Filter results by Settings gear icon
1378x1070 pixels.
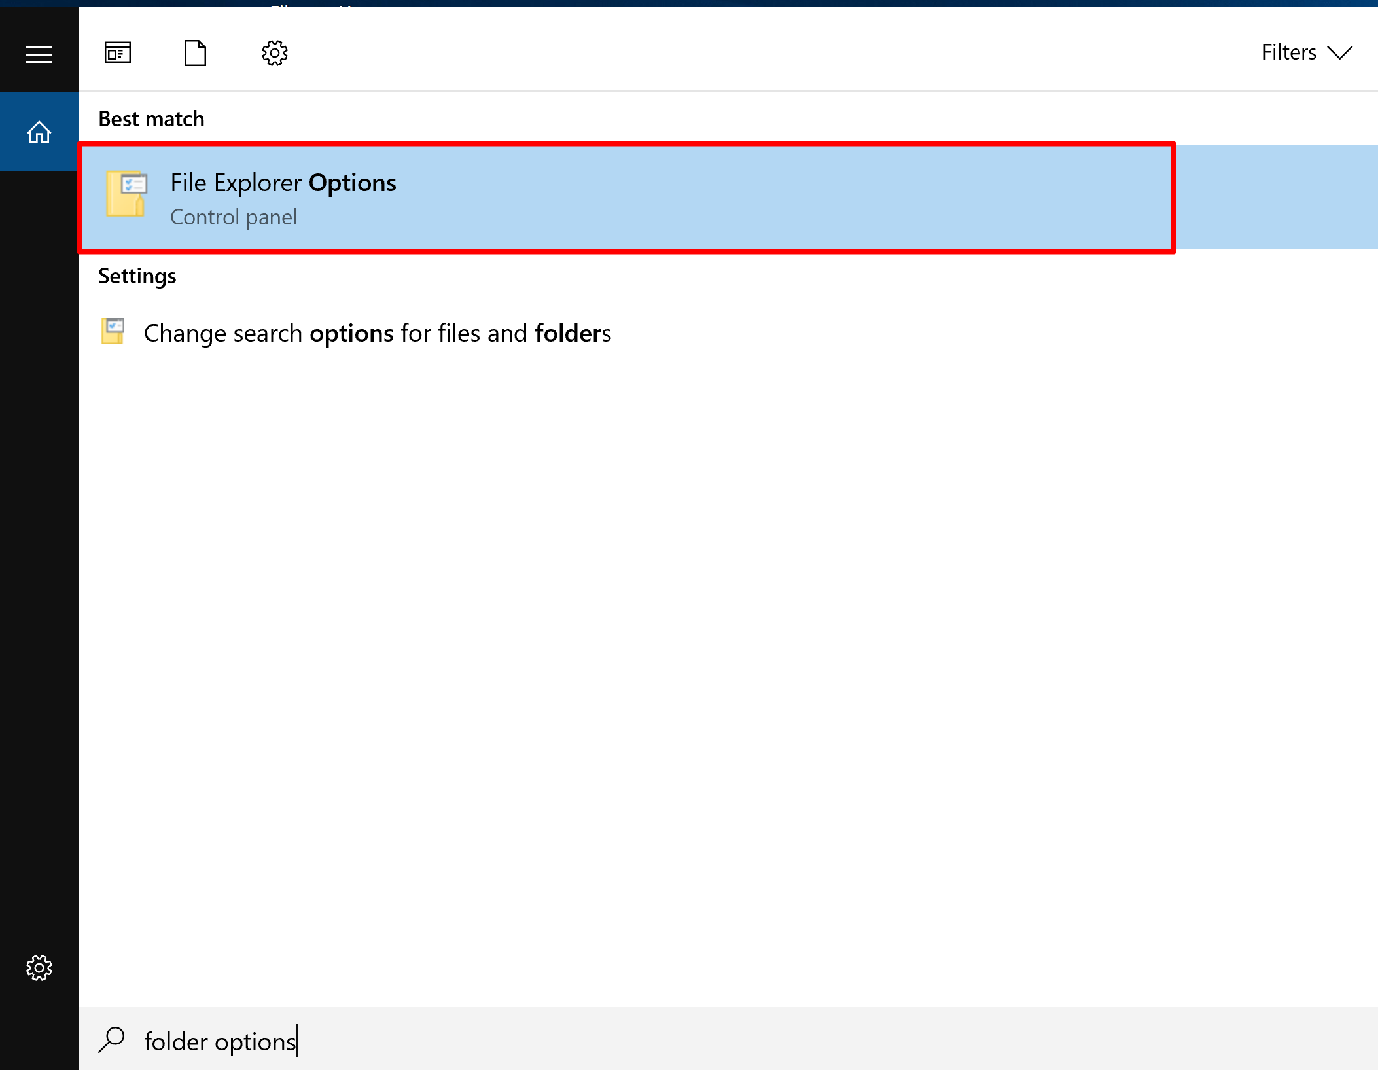275,52
